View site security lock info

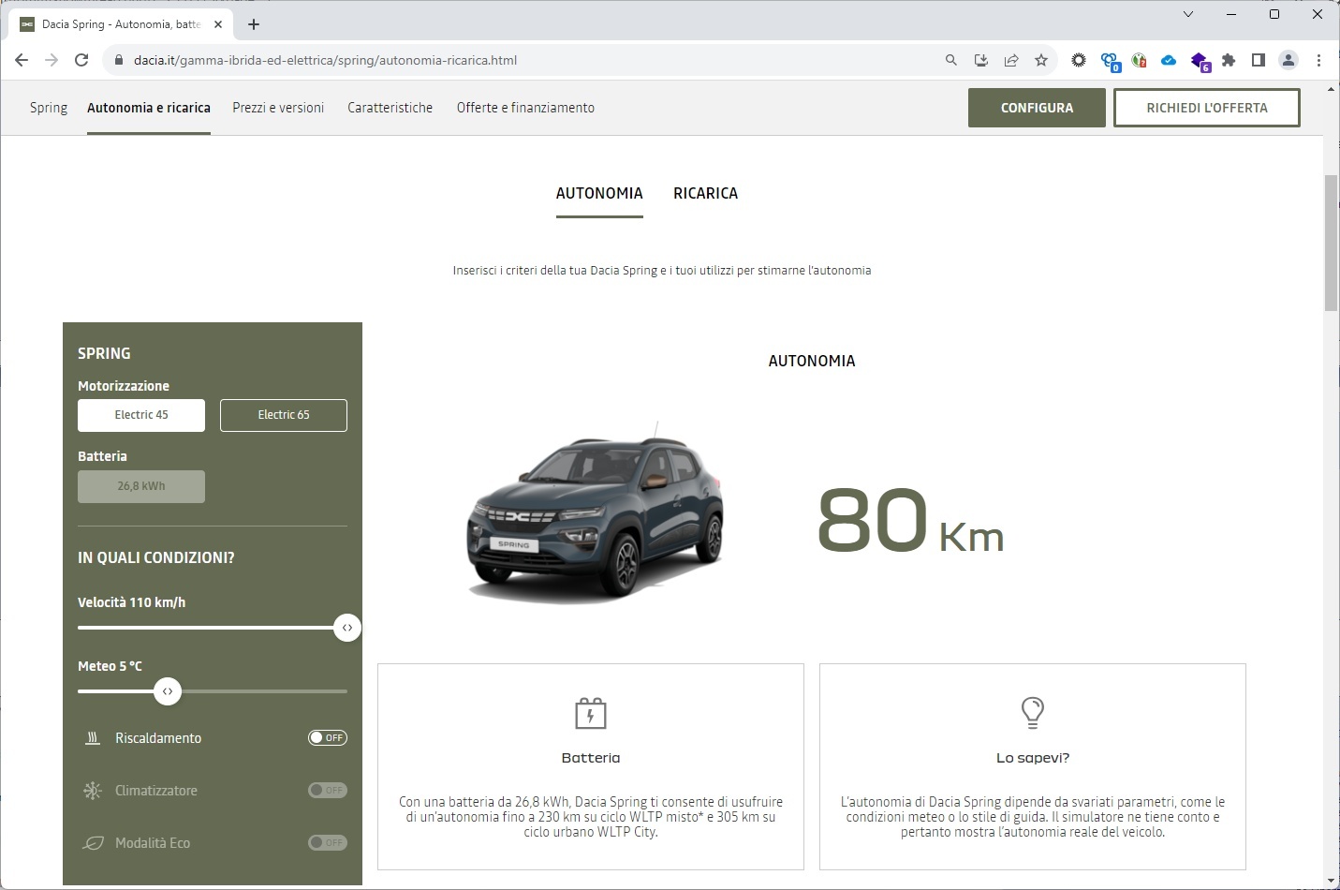coord(118,60)
